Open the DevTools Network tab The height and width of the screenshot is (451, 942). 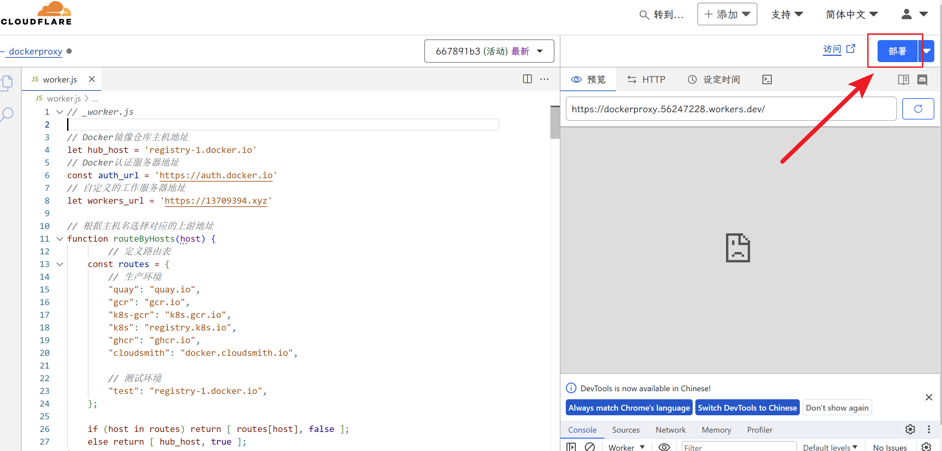670,429
